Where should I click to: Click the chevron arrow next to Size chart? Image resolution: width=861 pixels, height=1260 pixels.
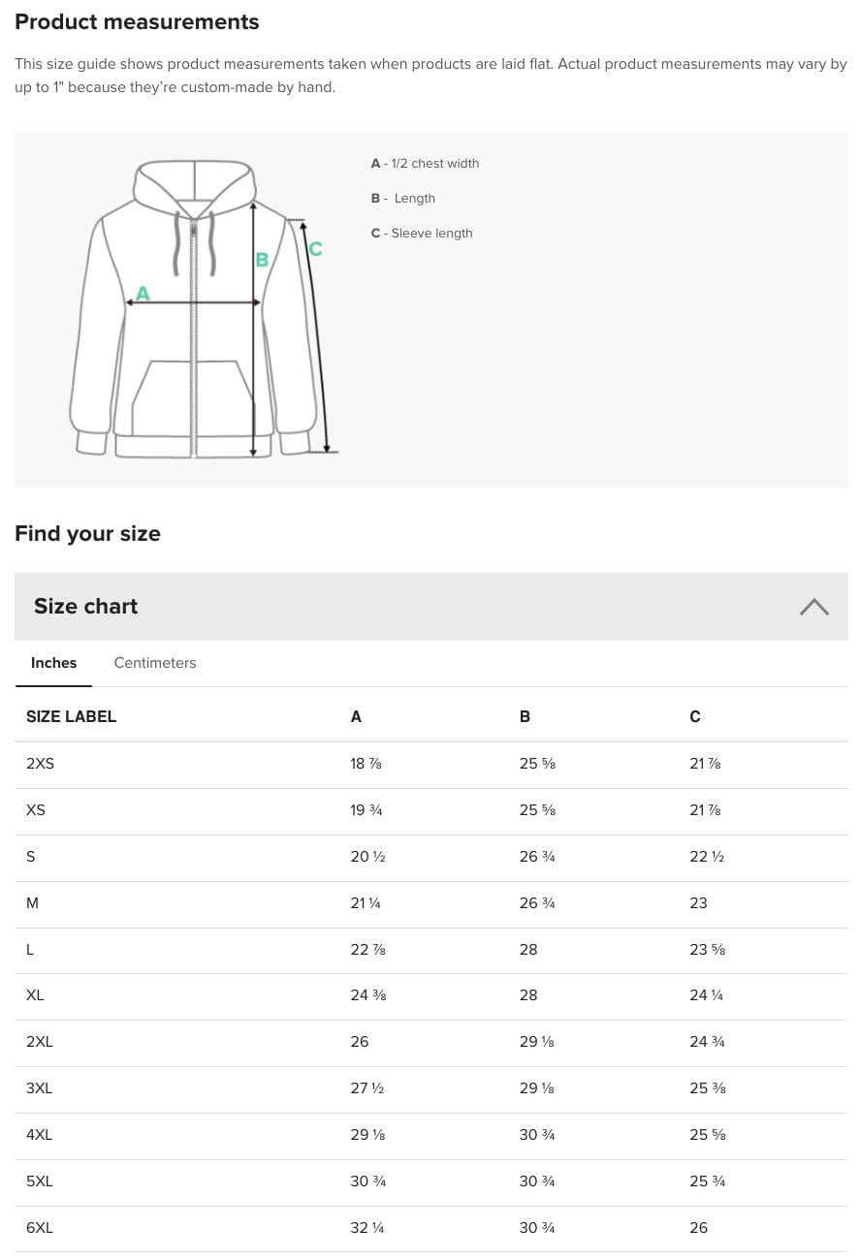(813, 607)
